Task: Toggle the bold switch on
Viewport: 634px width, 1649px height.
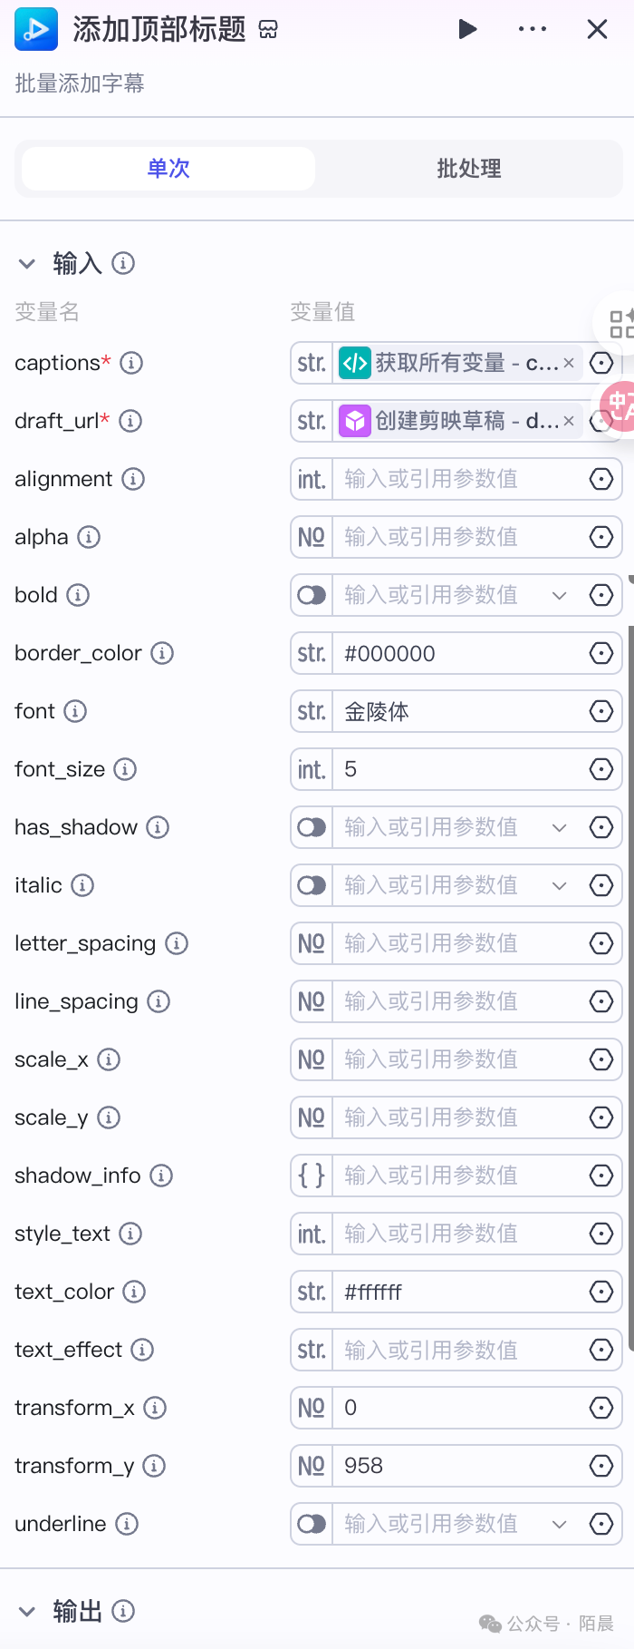Action: [312, 595]
